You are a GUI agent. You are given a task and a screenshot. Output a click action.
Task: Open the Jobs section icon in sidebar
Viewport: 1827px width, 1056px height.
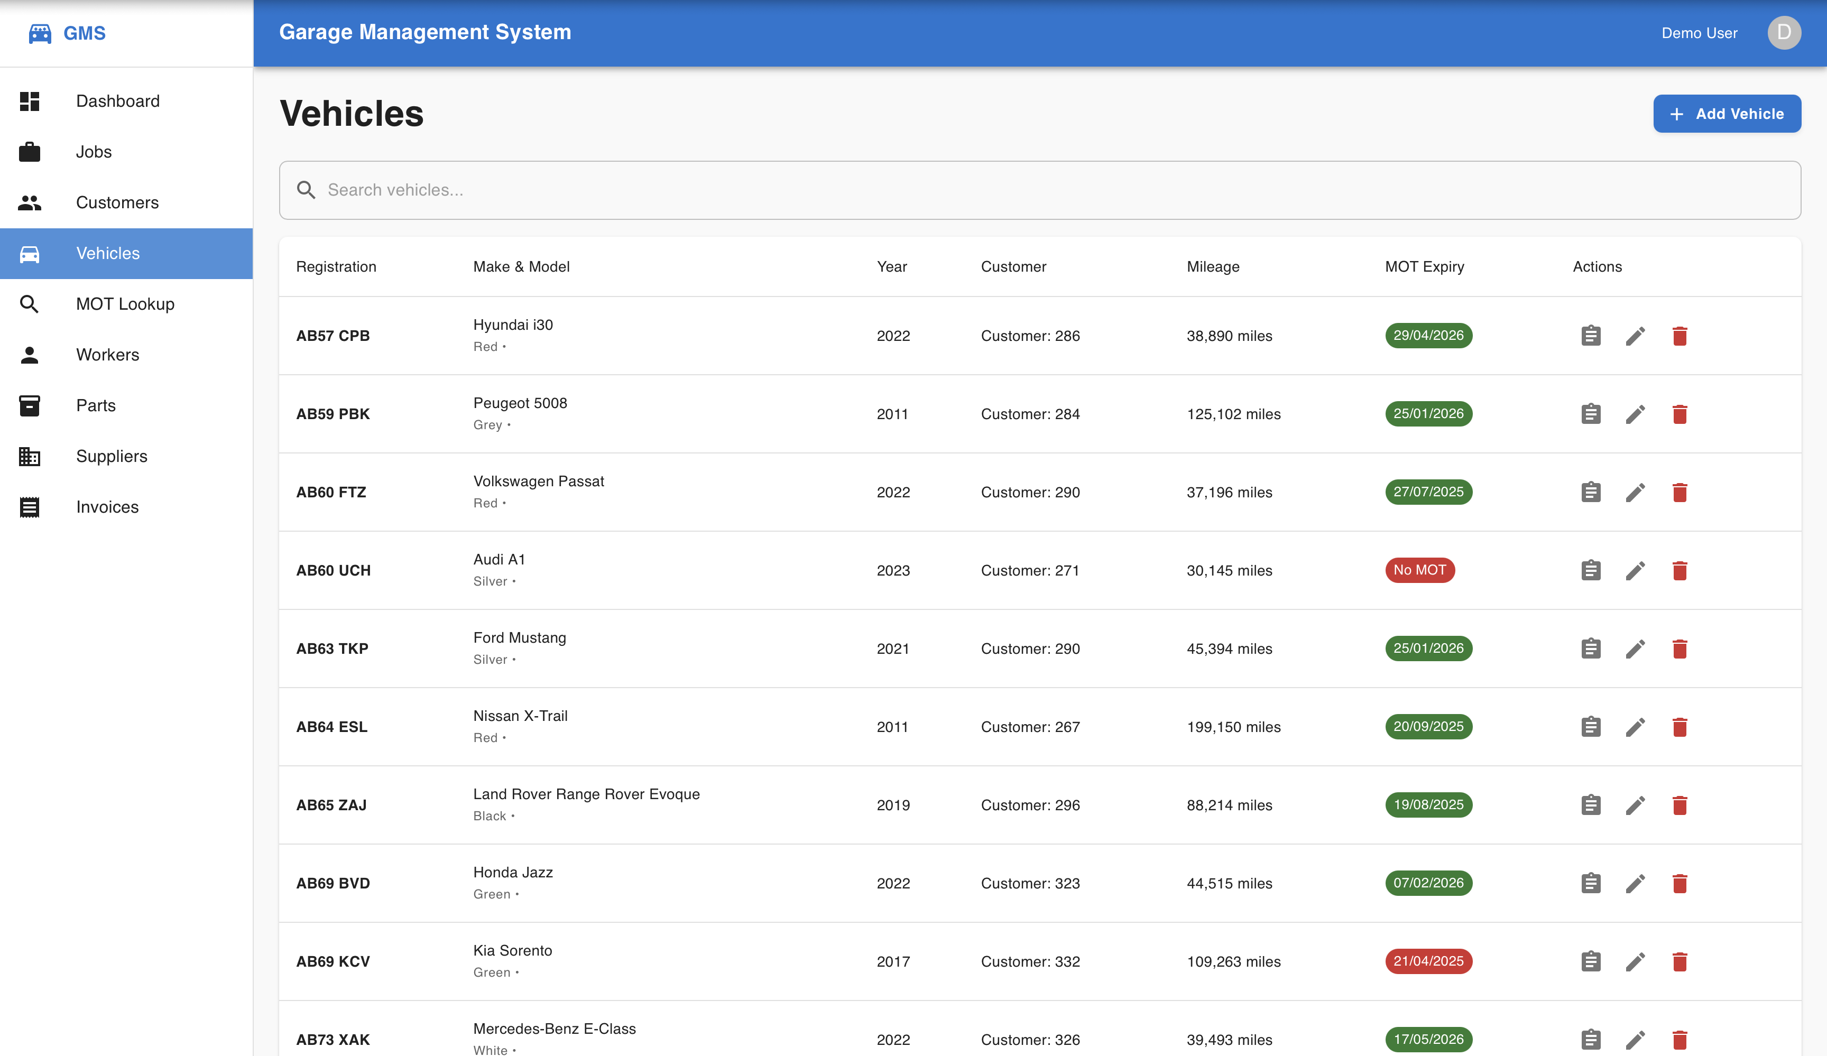[30, 152]
